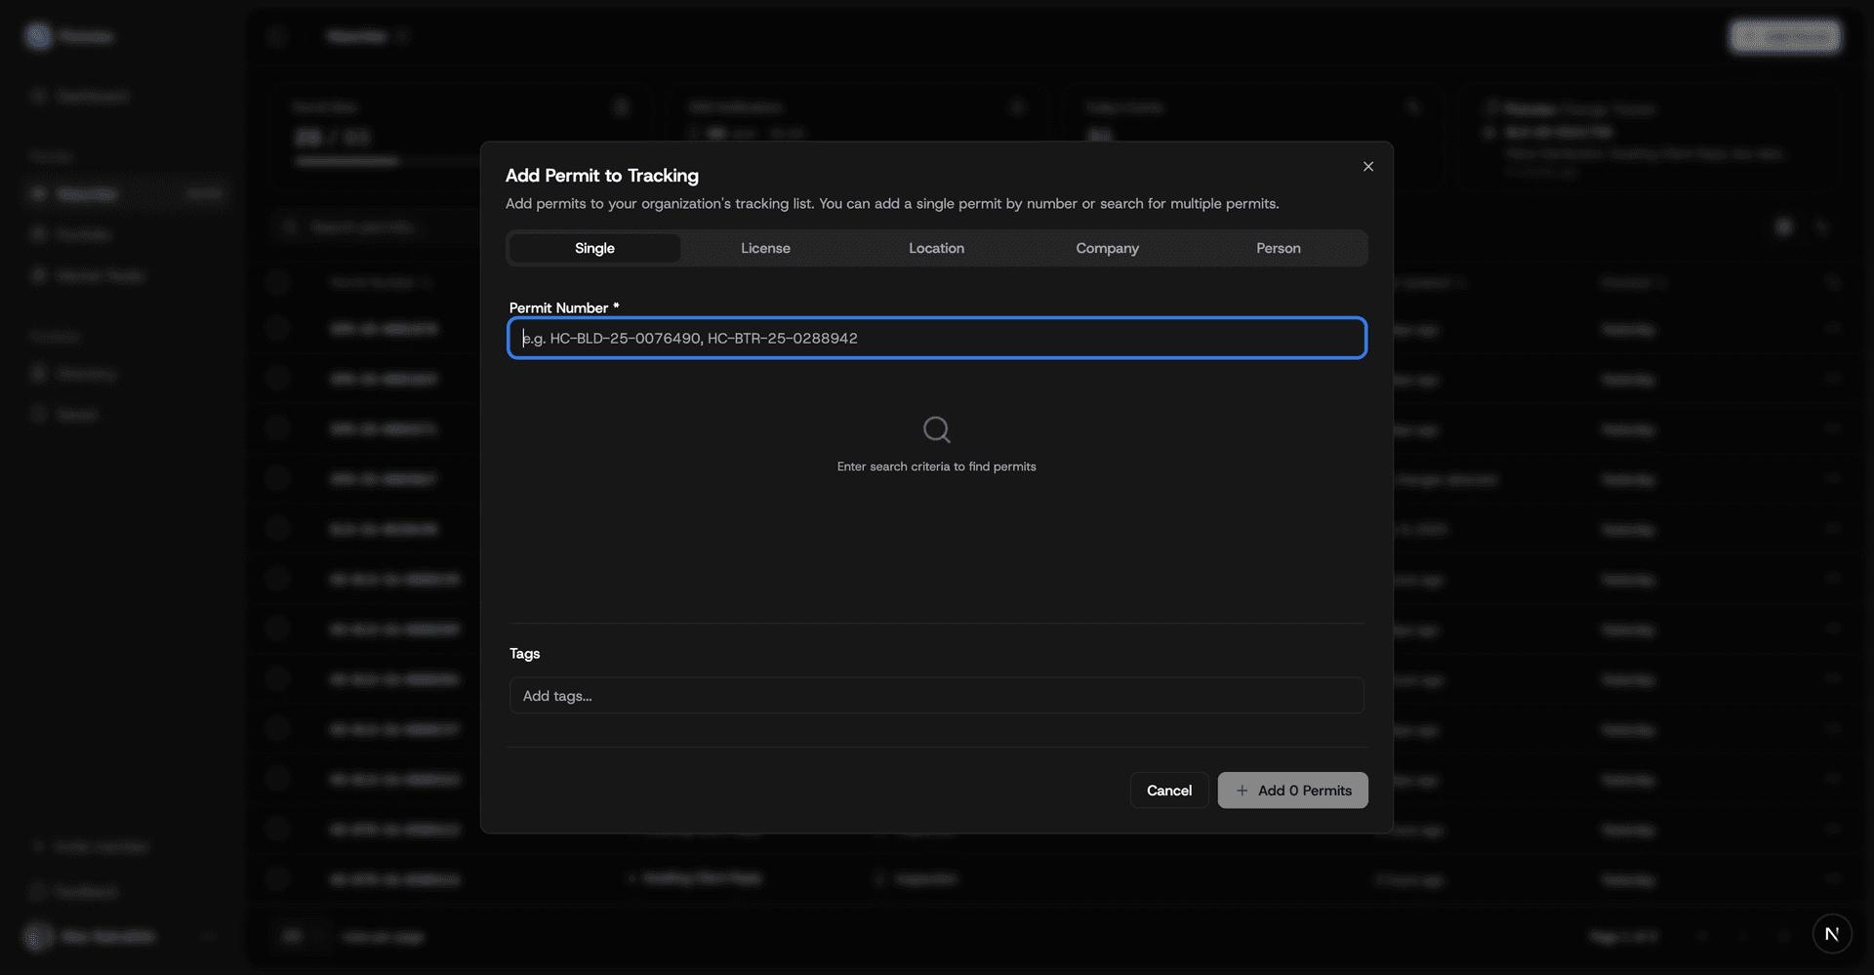Close the Add Permit to Tracking dialog

click(1367, 166)
